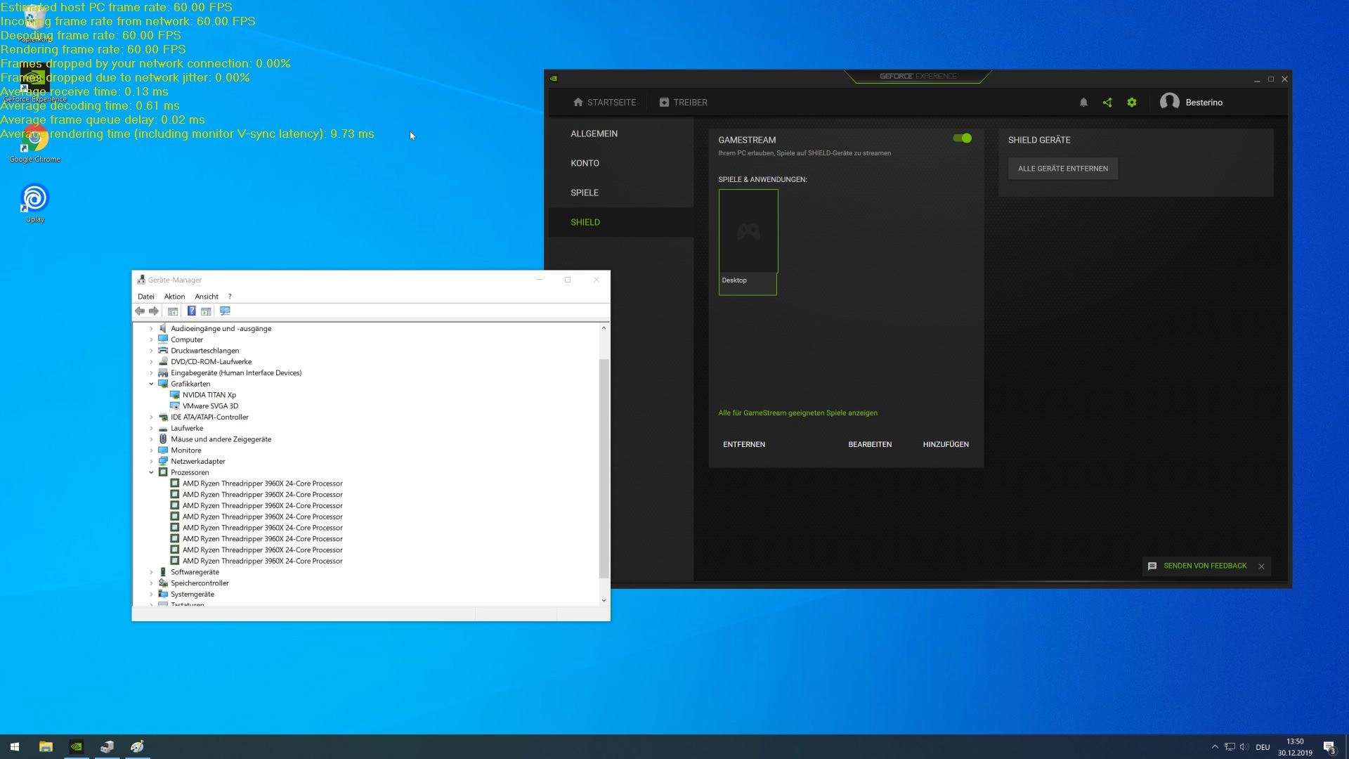Open the ALLGEMEIN settings section

tap(594, 134)
